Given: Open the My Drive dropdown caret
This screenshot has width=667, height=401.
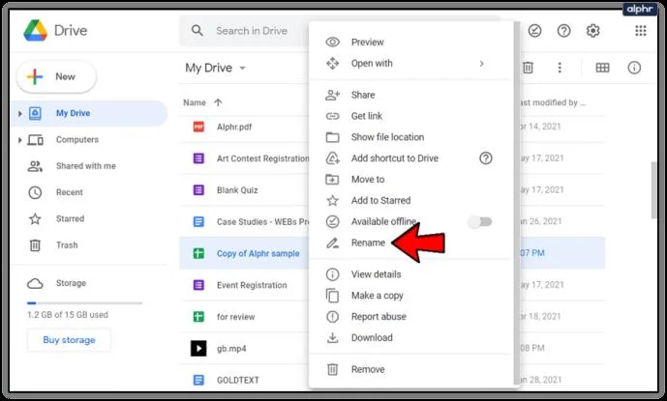Looking at the screenshot, I should coord(242,68).
